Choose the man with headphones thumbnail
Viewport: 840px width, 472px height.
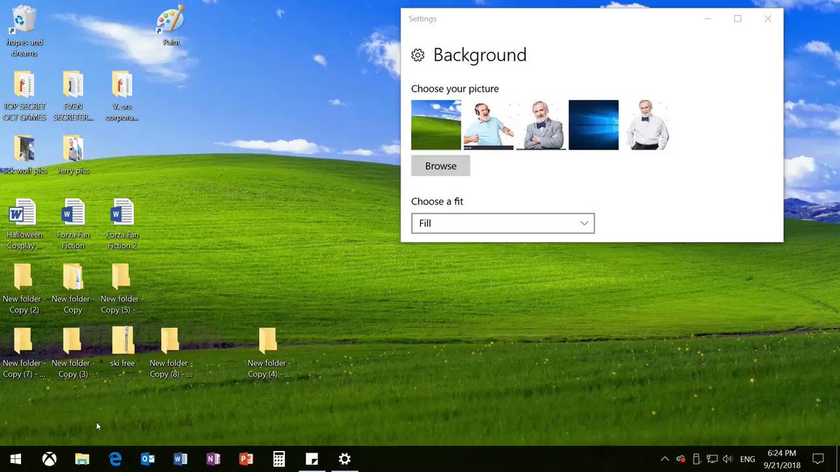pos(489,125)
